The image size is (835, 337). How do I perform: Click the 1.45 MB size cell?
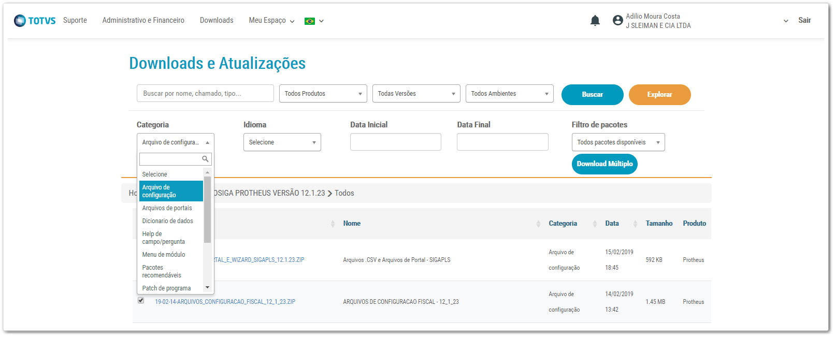pyautogui.click(x=655, y=302)
